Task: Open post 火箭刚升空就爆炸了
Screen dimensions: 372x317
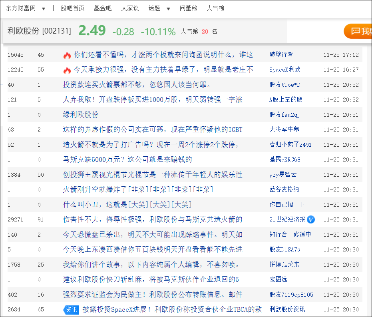Action: 138,189
